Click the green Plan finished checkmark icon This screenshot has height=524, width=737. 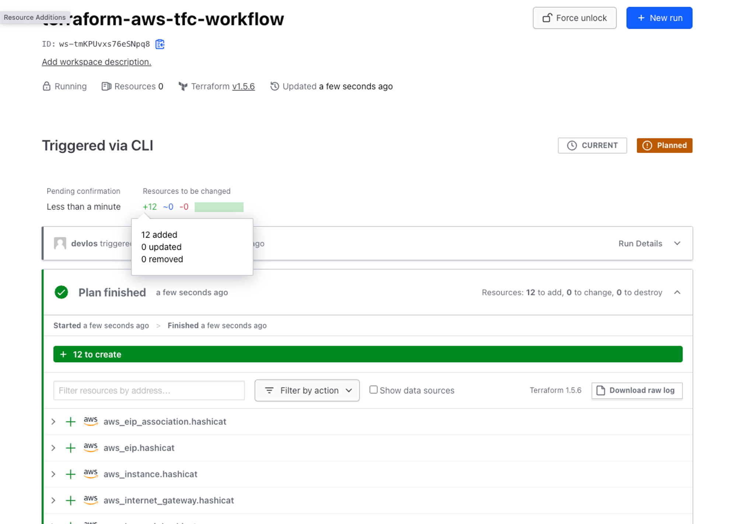coord(61,292)
